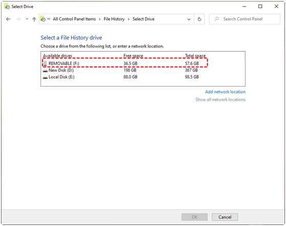This screenshot has height=226, width=286.
Task: Click the Cancel button
Action: click(x=224, y=217)
